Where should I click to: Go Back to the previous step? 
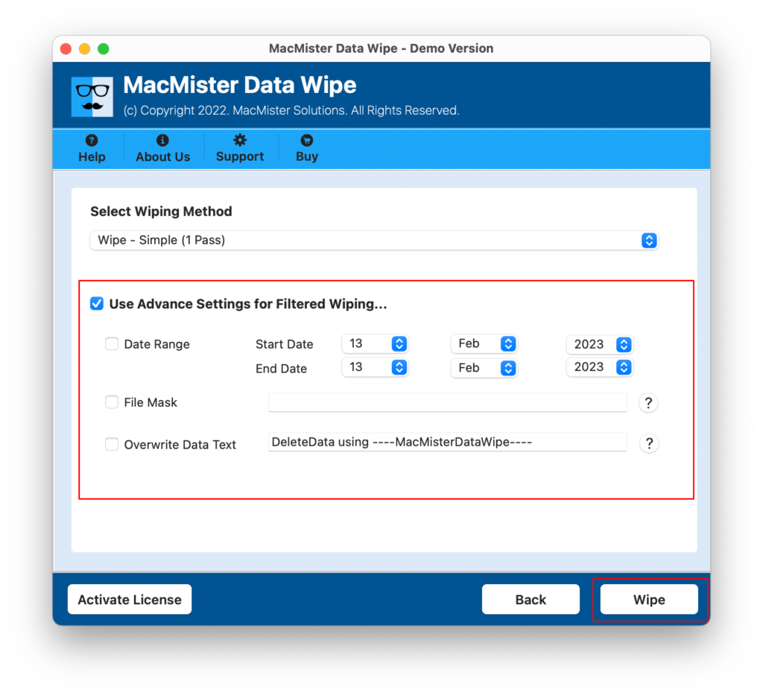[x=531, y=600]
